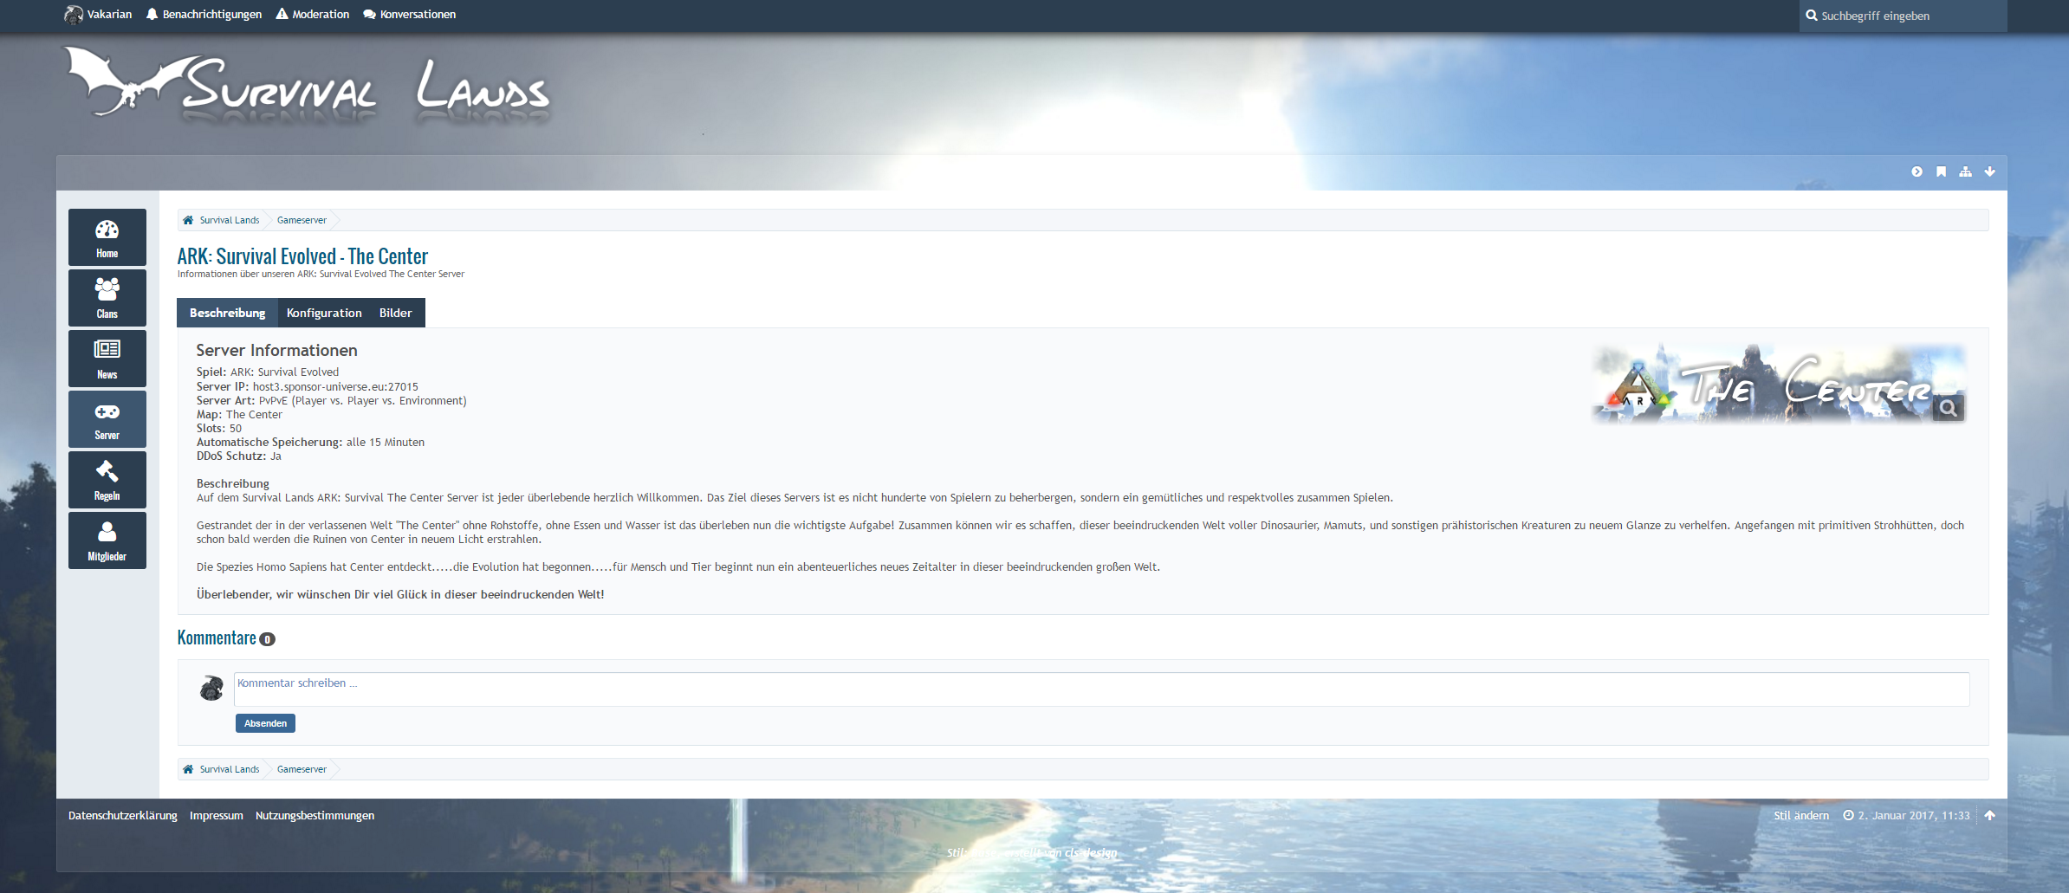Open the Moderation menu
Image resolution: width=2069 pixels, height=893 pixels.
point(313,15)
